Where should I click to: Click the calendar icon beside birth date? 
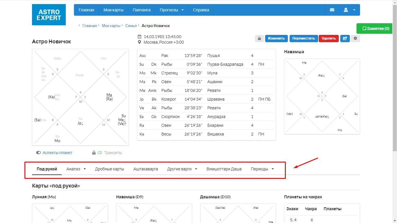[x=139, y=37]
